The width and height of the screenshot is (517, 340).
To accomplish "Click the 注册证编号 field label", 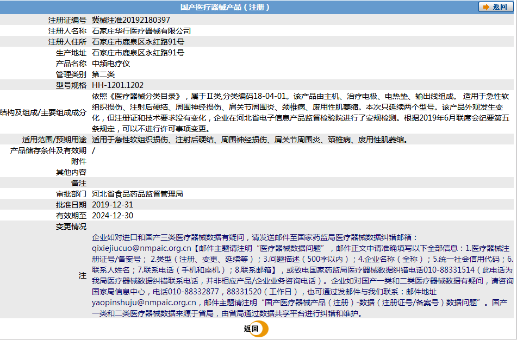I will tap(67, 20).
